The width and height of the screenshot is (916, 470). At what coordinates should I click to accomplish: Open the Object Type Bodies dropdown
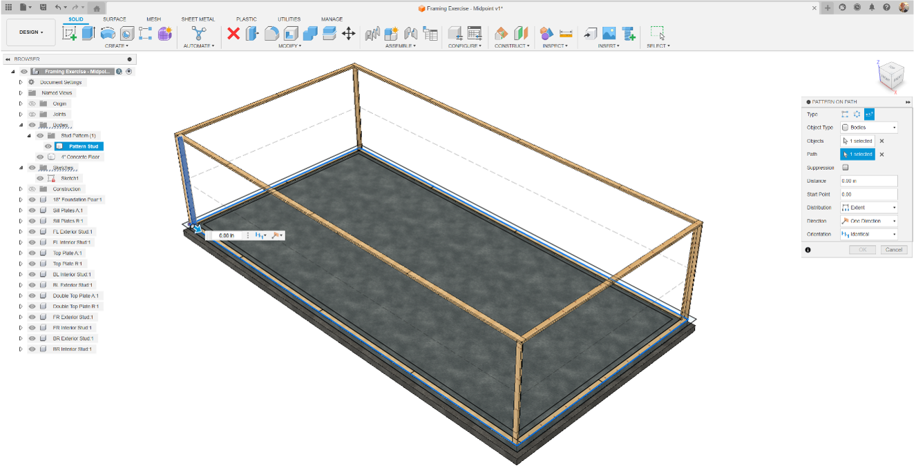868,128
